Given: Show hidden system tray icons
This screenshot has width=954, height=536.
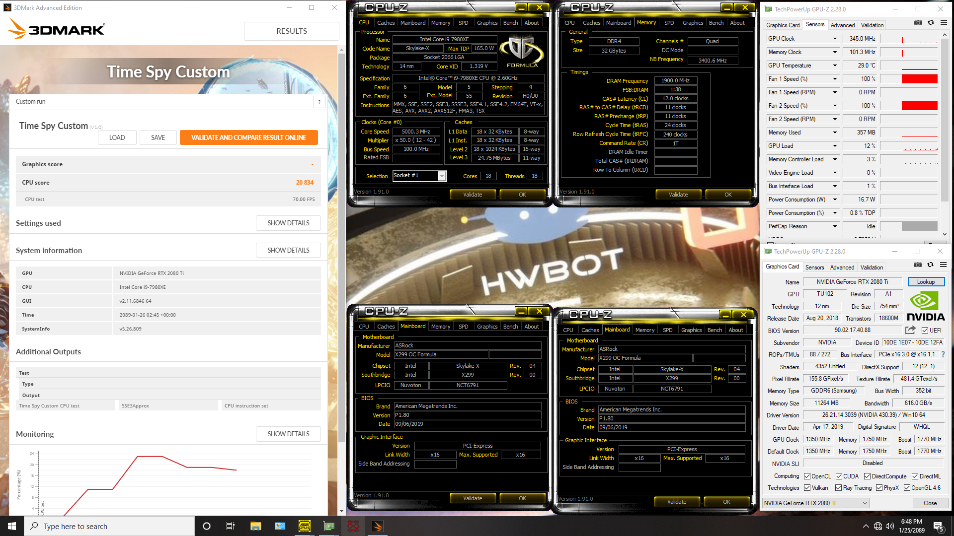Looking at the screenshot, I should click(866, 526).
